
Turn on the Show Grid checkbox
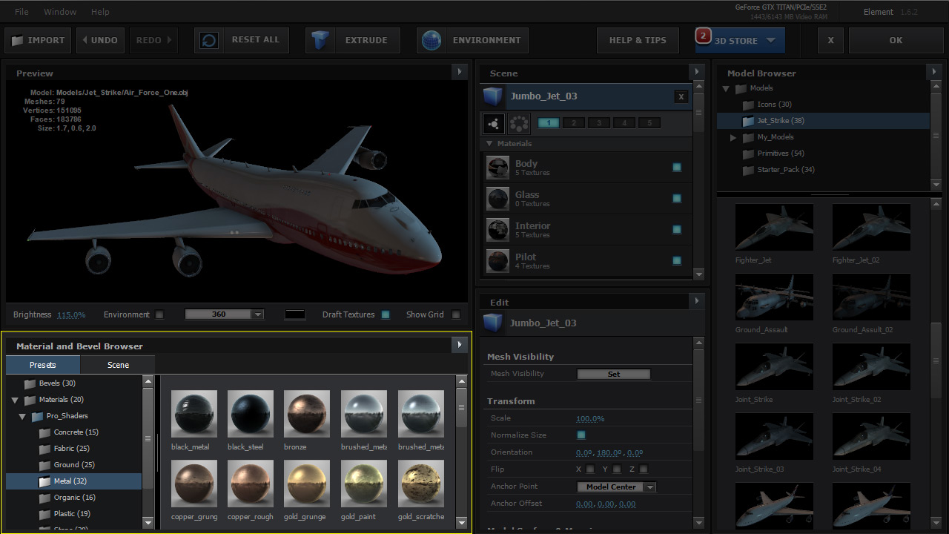[x=456, y=314]
